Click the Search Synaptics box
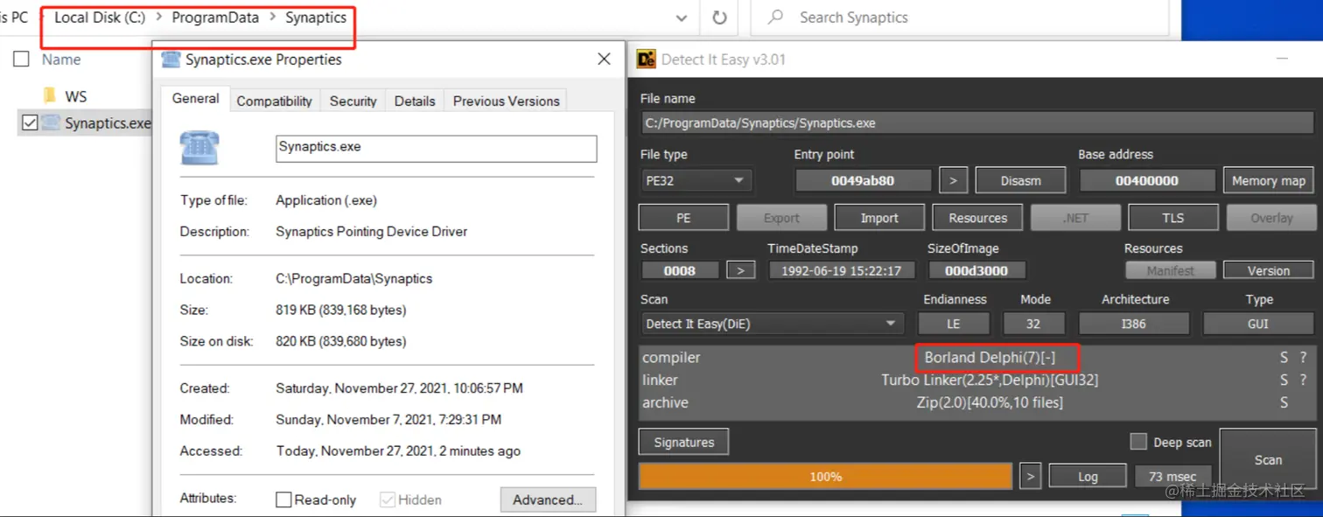The width and height of the screenshot is (1323, 517). click(x=959, y=17)
